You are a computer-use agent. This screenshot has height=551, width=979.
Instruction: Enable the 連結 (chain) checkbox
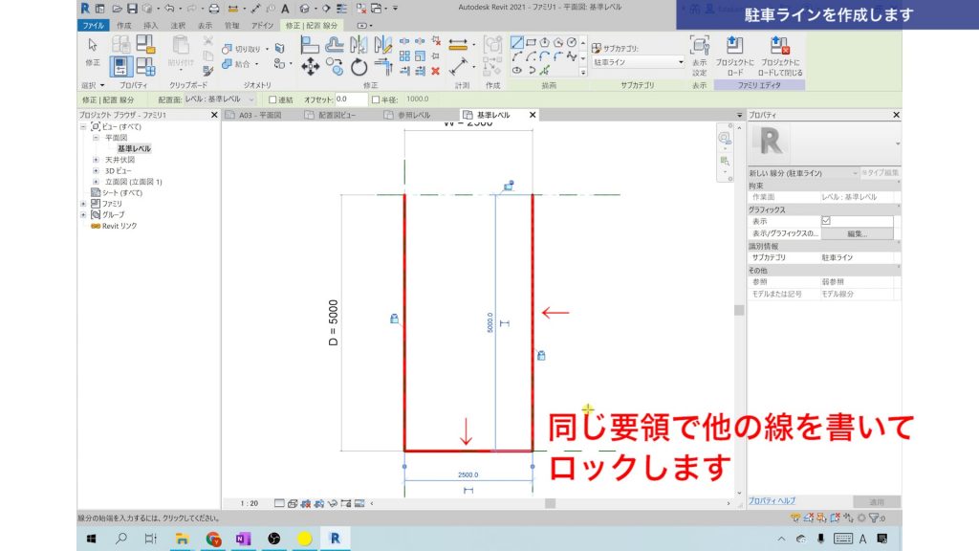274,98
